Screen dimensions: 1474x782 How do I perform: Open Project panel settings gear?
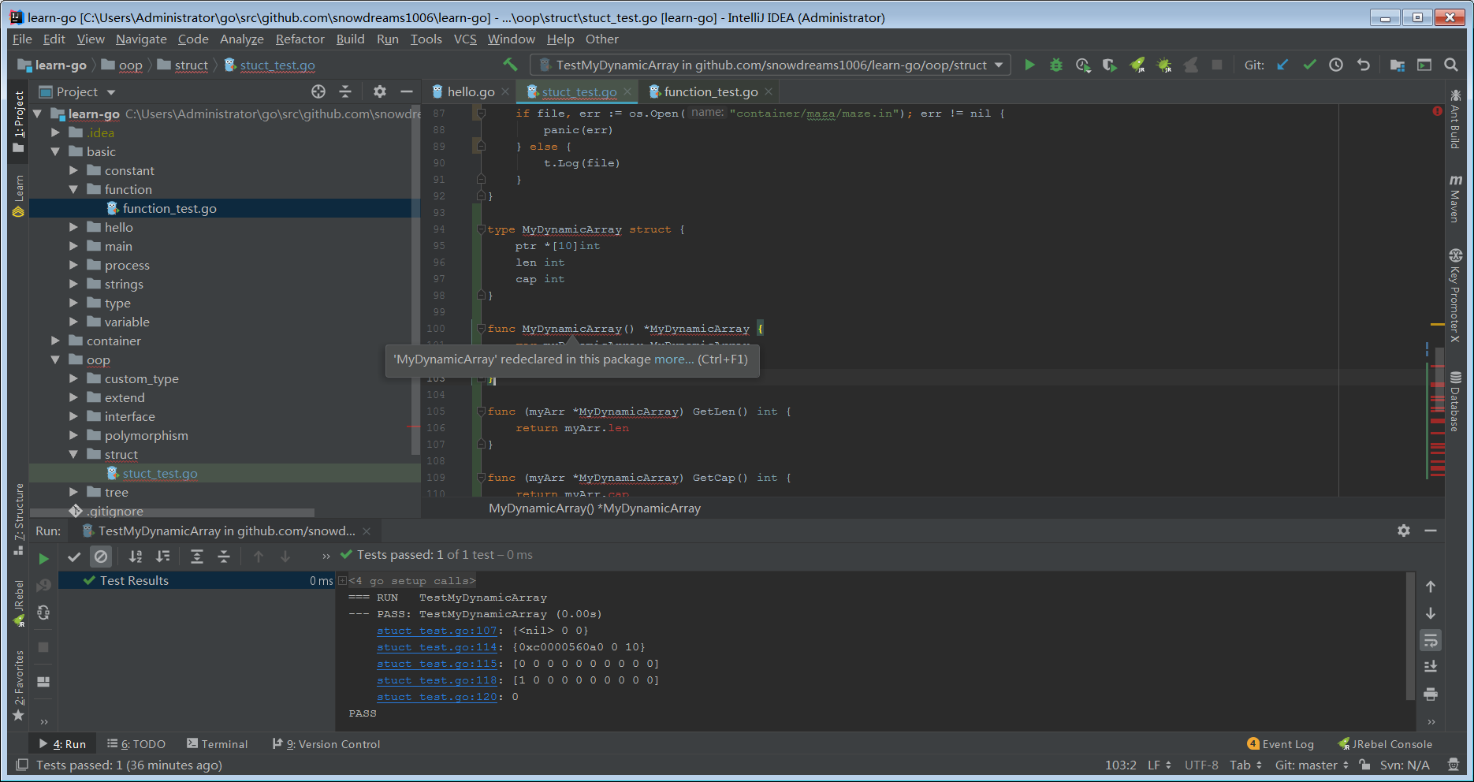(380, 91)
